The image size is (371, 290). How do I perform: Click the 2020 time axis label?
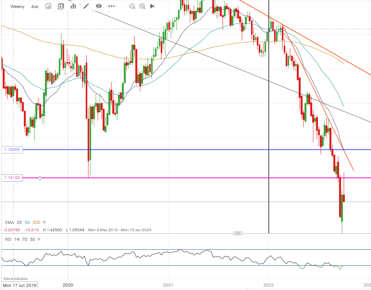pyautogui.click(x=68, y=285)
